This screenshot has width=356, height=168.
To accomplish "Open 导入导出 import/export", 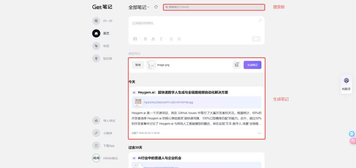I will pyautogui.click(x=104, y=120).
